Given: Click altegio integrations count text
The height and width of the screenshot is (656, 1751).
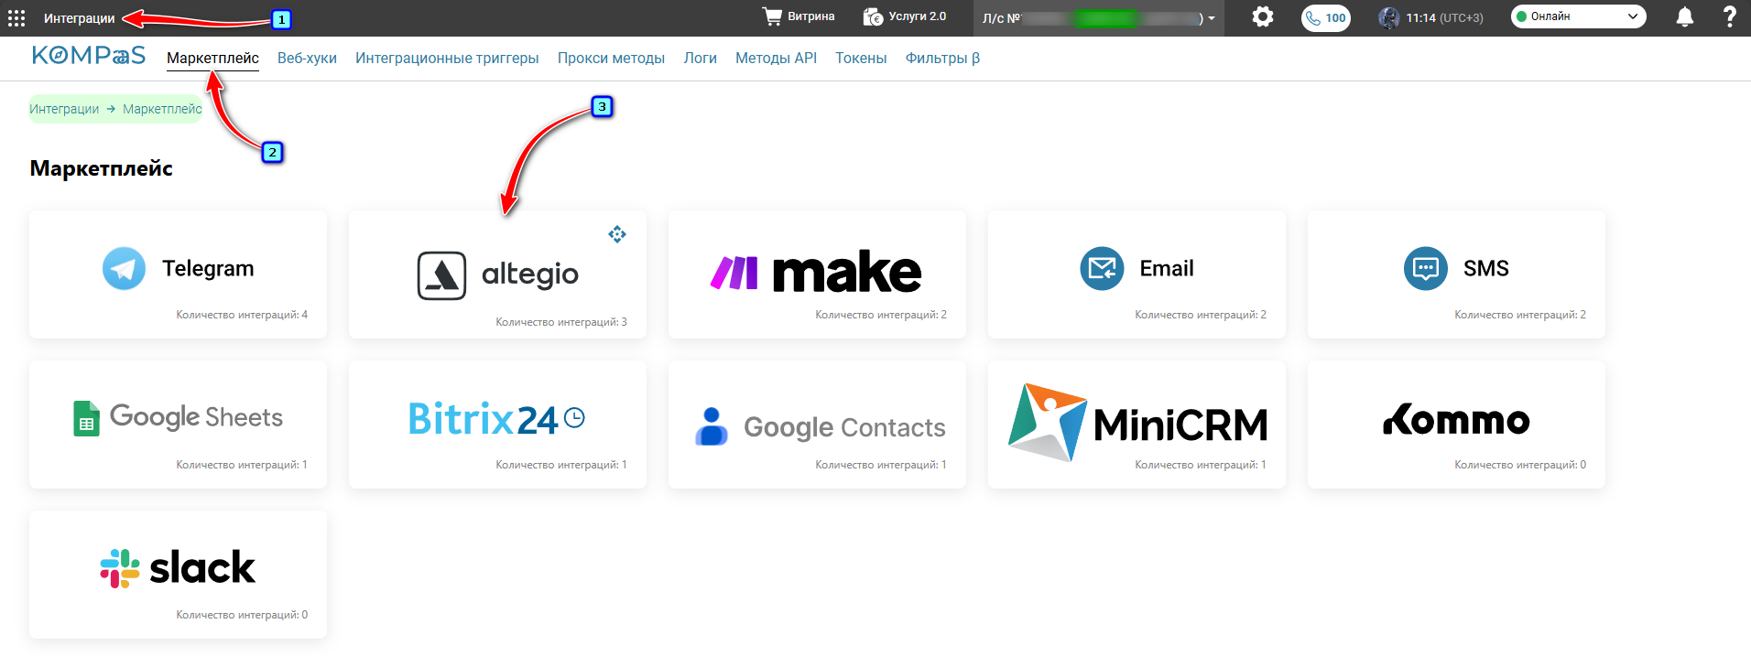Looking at the screenshot, I should tap(561, 322).
